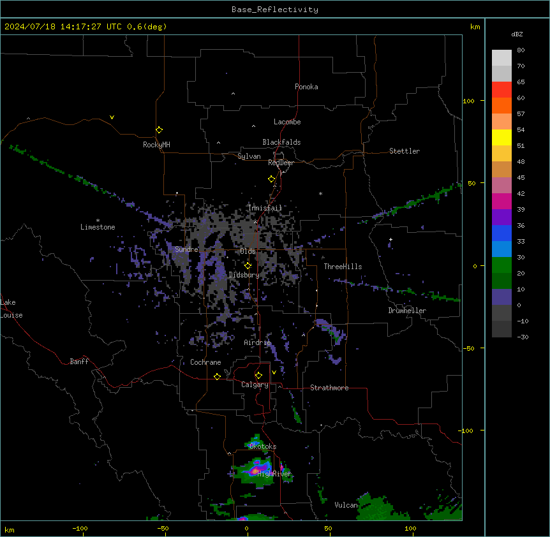Pick the purple 36-39 dBZ legend swatch
Image resolution: width=550 pixels, height=537 pixels.
502,217
